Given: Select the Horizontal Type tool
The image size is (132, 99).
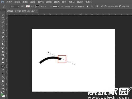Looking at the screenshot, I should (3, 70).
